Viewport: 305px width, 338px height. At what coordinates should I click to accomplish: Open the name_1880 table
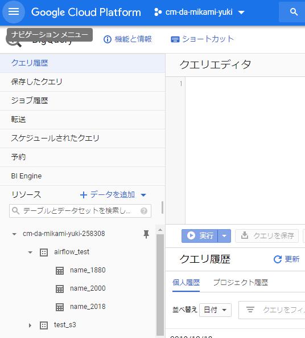tap(88, 270)
